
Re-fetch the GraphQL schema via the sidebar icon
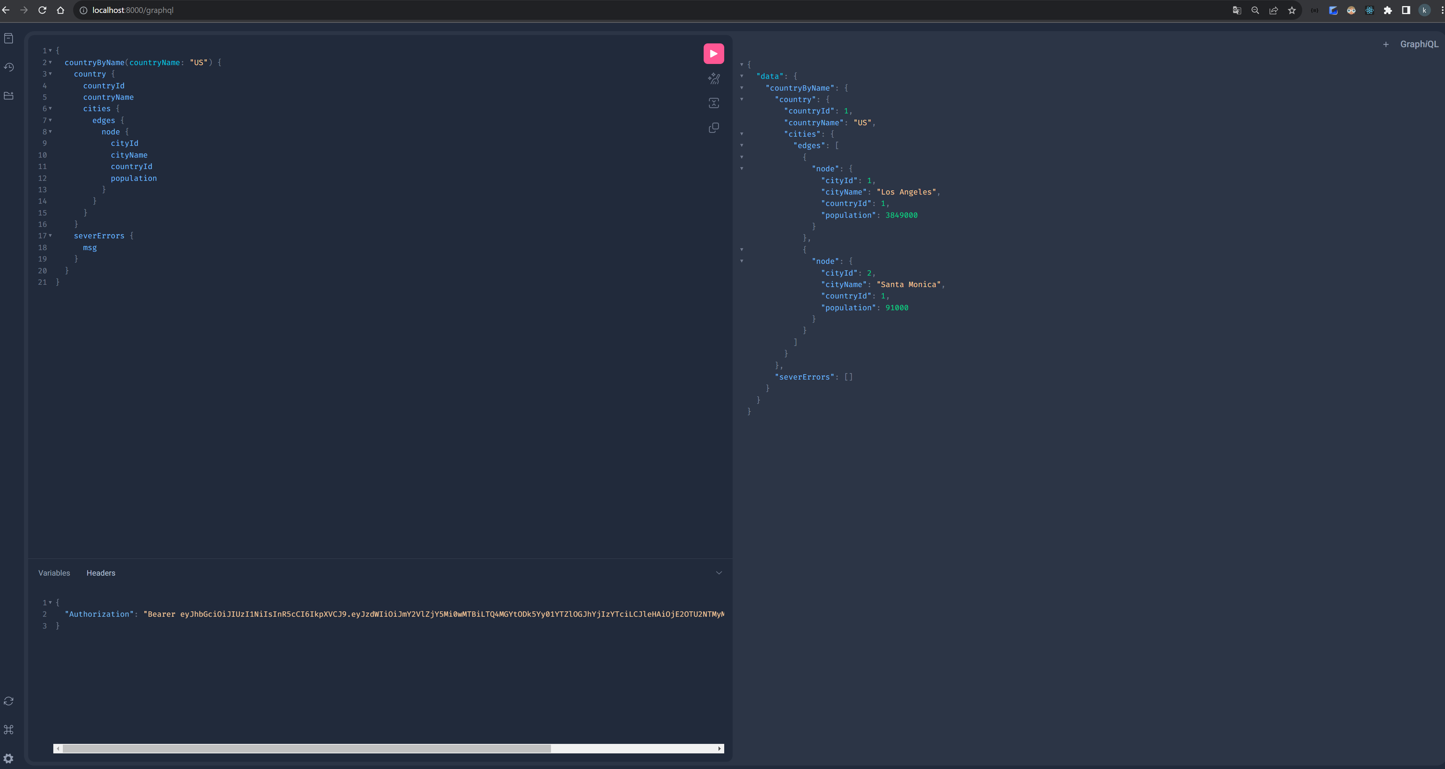(x=8, y=701)
